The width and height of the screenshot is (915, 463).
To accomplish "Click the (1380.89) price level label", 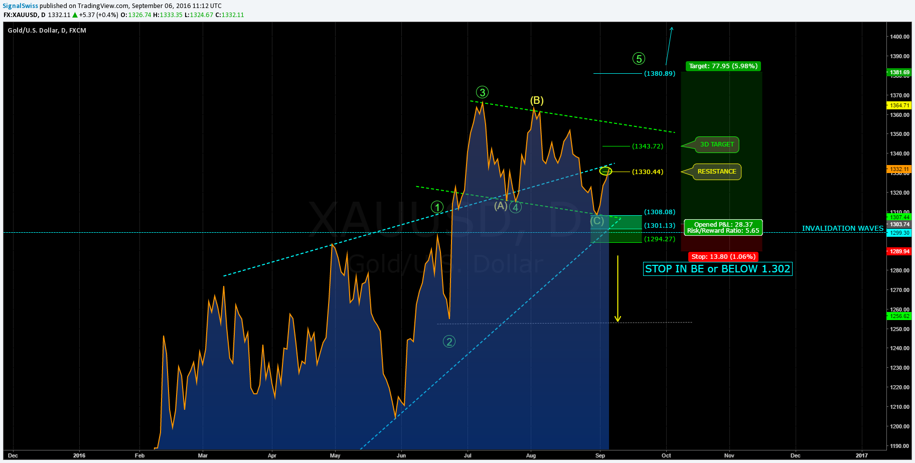I will [660, 74].
